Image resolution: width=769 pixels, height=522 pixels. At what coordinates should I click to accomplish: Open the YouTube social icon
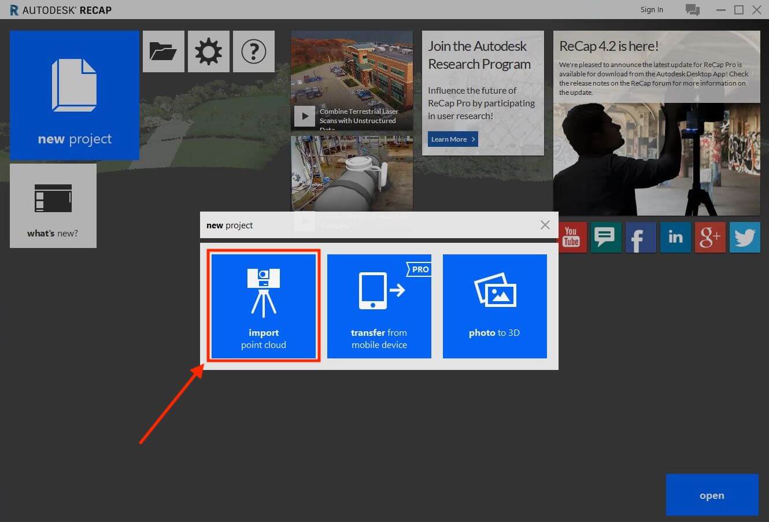(x=571, y=237)
